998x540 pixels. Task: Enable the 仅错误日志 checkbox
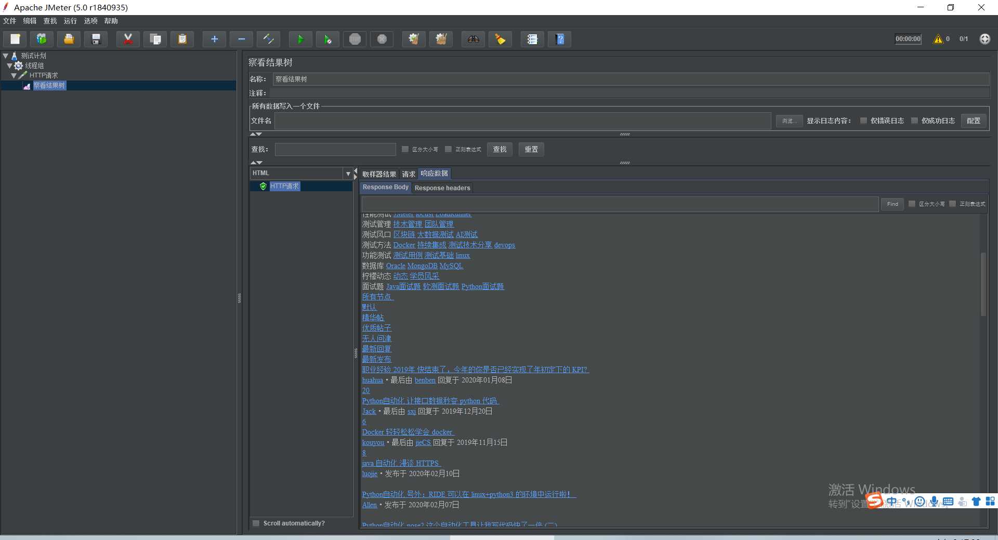(863, 121)
